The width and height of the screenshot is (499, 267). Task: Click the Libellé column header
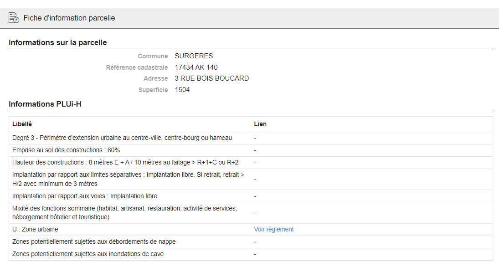[22, 124]
